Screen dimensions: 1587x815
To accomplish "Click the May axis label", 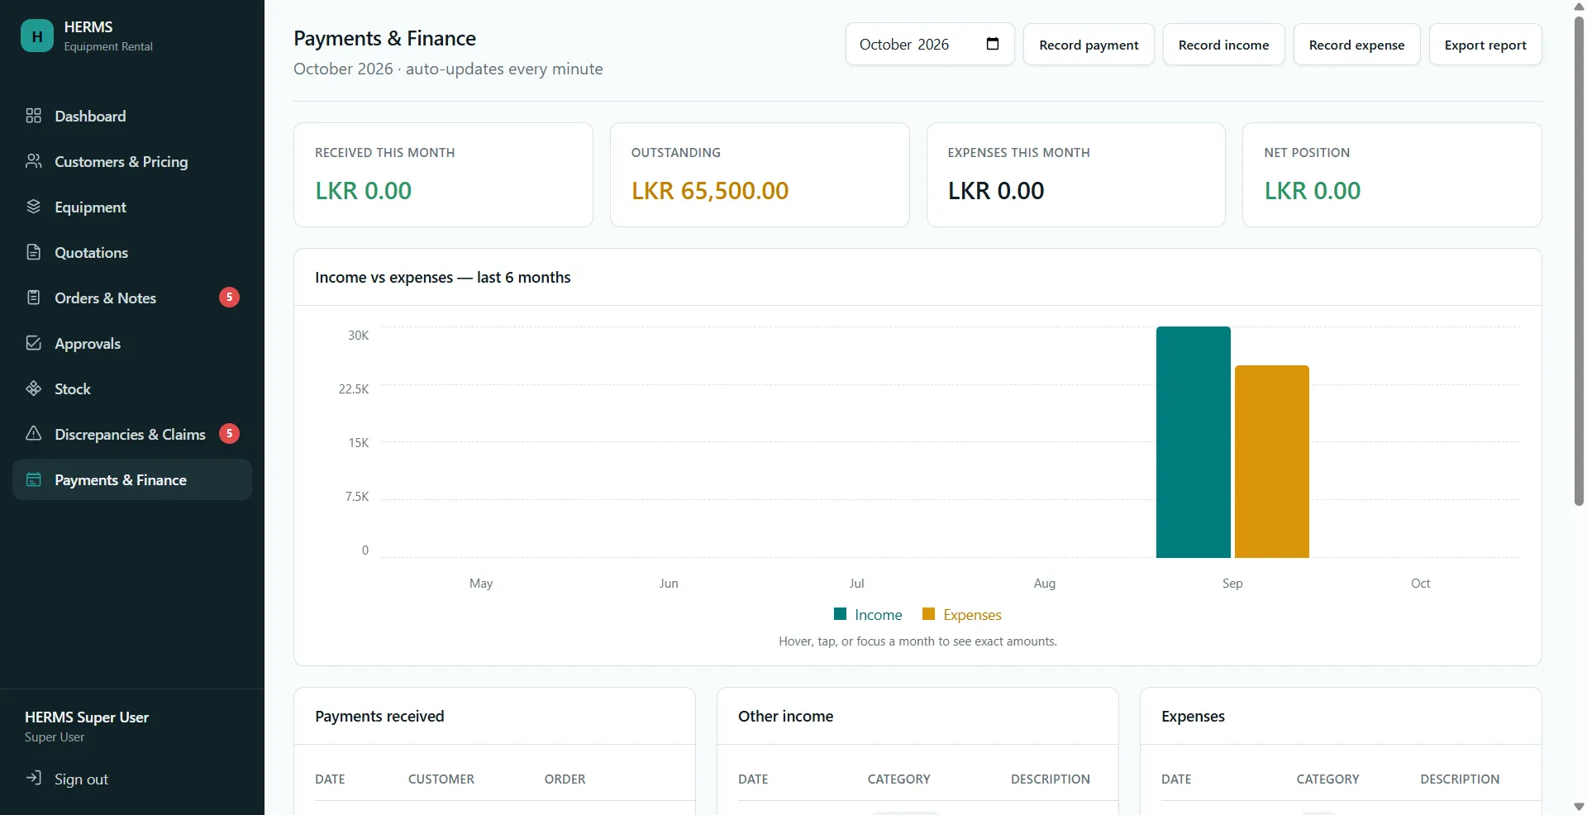I will pos(481,583).
